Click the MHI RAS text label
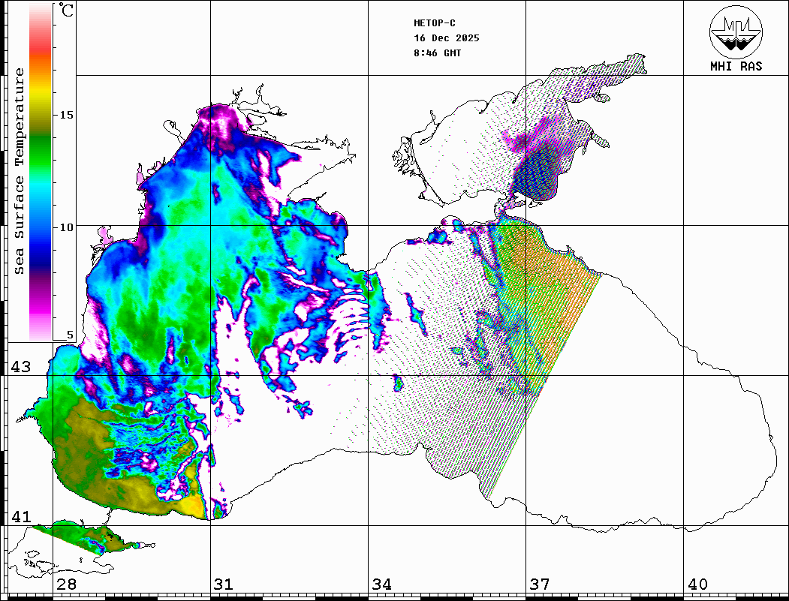Image resolution: width=789 pixels, height=601 pixels. pyautogui.click(x=736, y=67)
